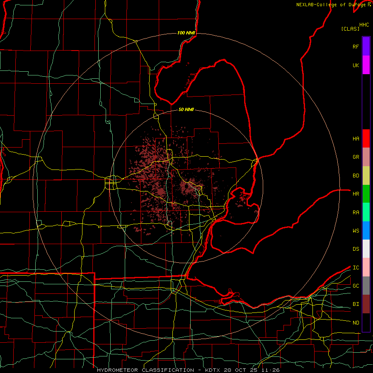Click the RA light green legend swatch
This screenshot has width=373, height=373.
[366, 212]
